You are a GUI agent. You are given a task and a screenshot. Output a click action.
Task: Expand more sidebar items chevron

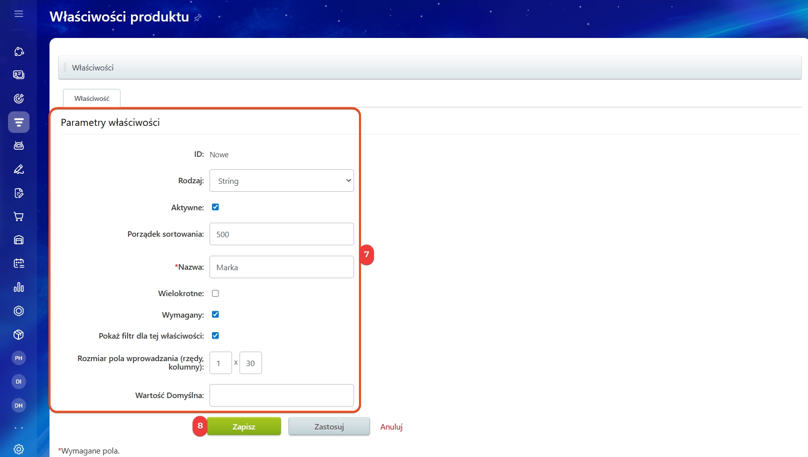tap(18, 428)
